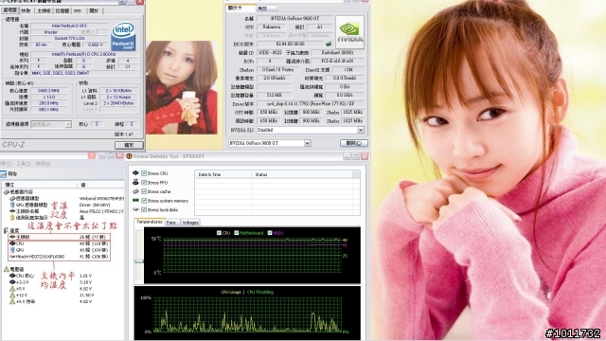Open the second tab in the NVIDIA info window
Screen dimensions: 606x341
(266, 9)
